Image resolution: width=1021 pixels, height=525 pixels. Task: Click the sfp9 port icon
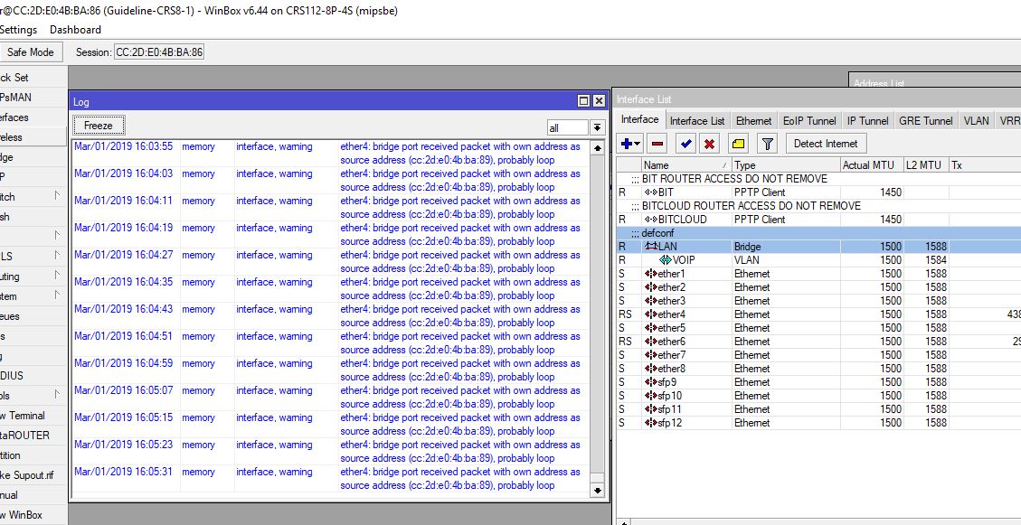point(651,382)
